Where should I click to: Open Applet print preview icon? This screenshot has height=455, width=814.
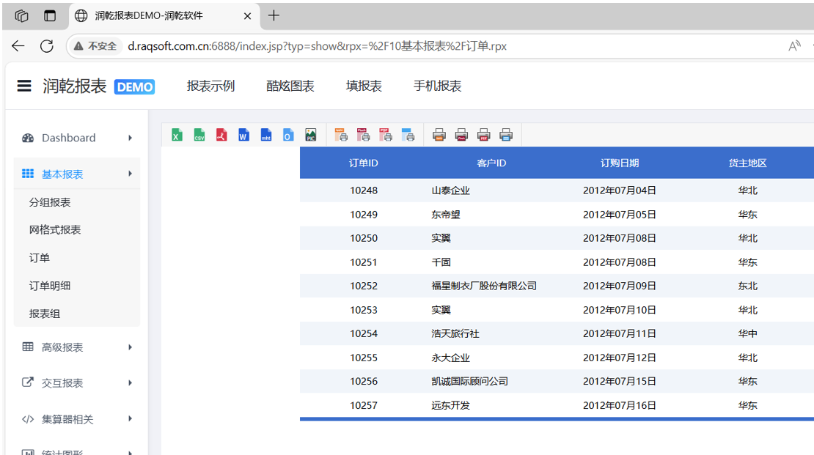(x=341, y=135)
